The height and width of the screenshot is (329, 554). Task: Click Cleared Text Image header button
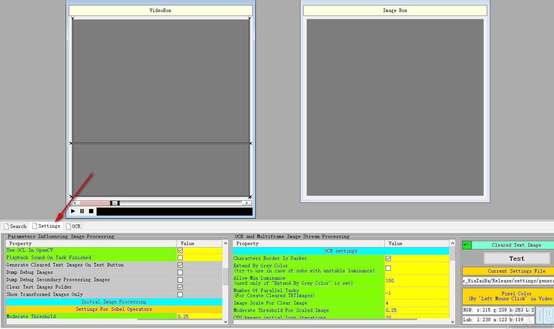click(513, 245)
